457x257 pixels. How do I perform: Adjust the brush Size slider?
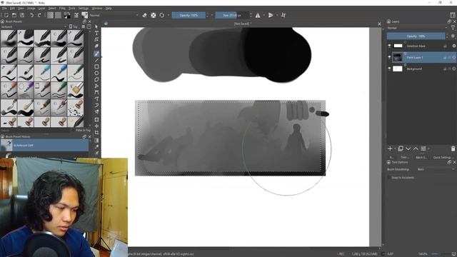(x=232, y=15)
